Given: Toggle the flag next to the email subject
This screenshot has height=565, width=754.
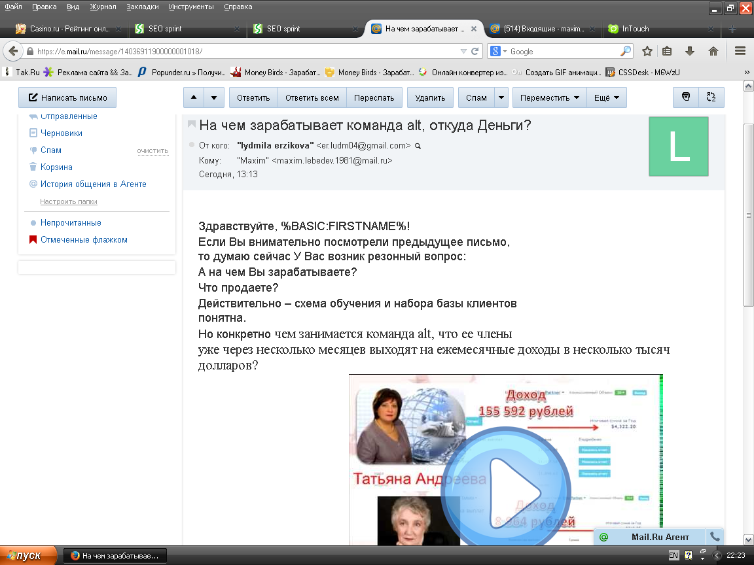Looking at the screenshot, I should [191, 124].
